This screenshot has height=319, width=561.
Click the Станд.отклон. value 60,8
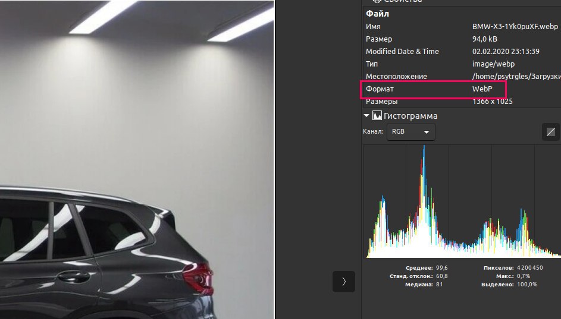[x=441, y=276]
